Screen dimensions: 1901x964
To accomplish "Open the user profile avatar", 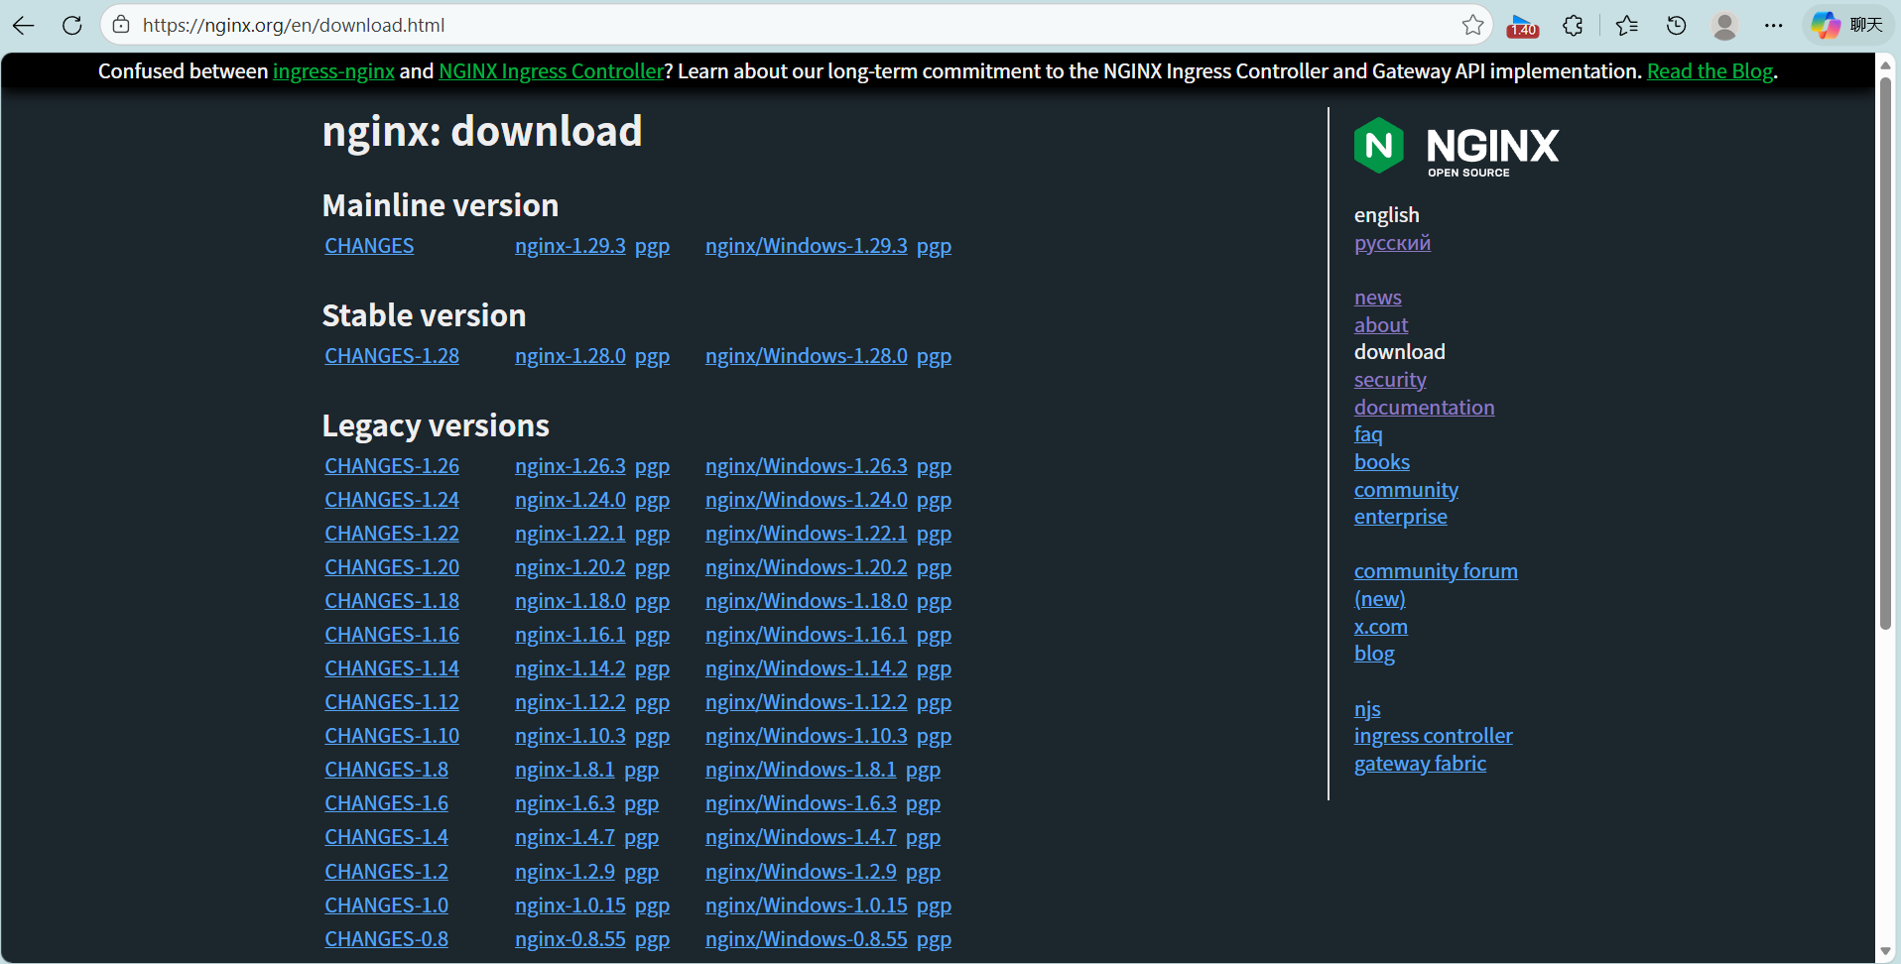I will (1725, 25).
